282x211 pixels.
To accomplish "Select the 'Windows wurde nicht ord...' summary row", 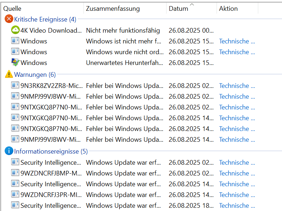I will (124, 52).
